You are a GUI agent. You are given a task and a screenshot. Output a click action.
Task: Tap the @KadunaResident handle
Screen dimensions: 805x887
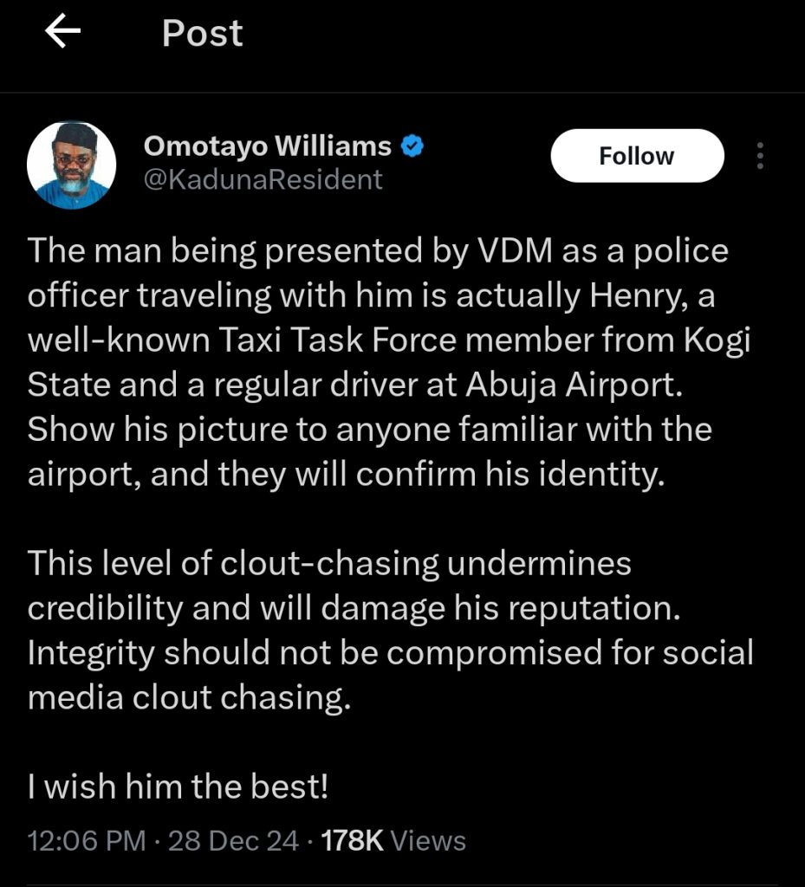[x=262, y=178]
